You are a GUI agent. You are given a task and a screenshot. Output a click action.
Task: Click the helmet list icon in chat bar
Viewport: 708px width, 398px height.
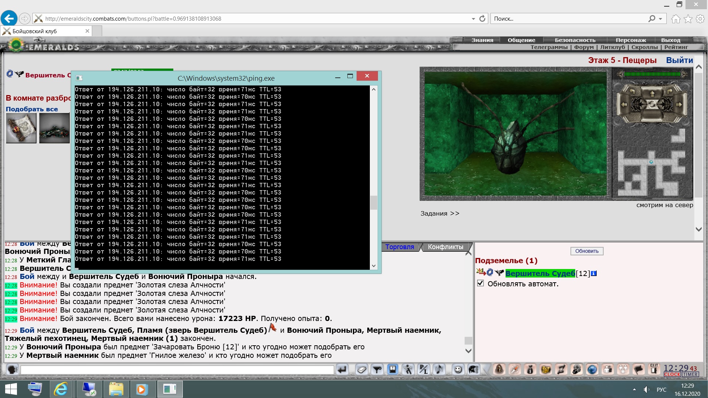coord(473,369)
